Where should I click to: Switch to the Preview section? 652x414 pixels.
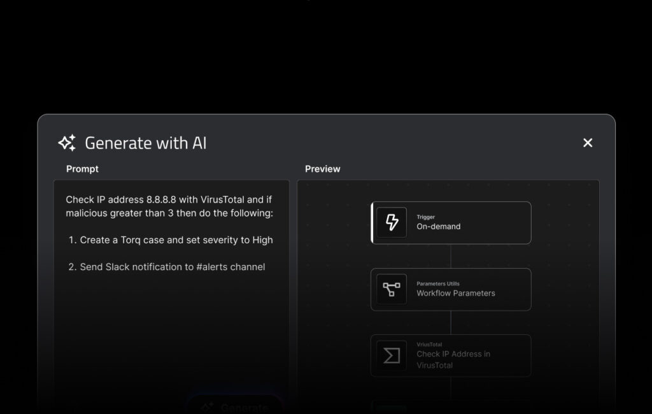(x=322, y=169)
